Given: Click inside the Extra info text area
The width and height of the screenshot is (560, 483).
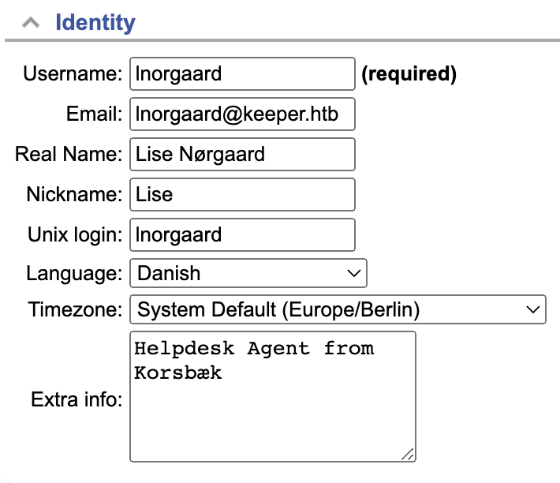Looking at the screenshot, I should (x=273, y=396).
